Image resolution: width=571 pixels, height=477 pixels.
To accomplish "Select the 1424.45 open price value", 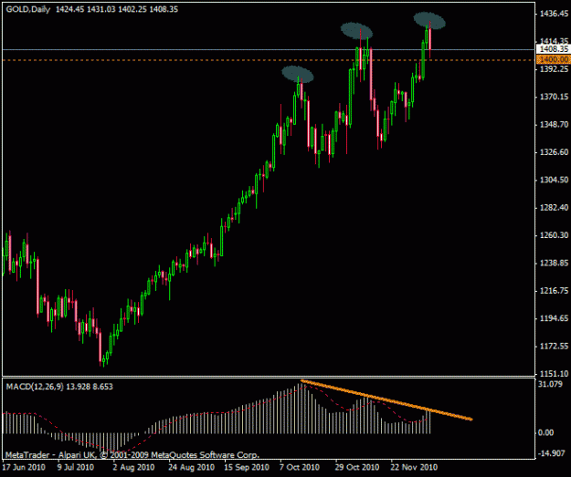I will coord(70,9).
